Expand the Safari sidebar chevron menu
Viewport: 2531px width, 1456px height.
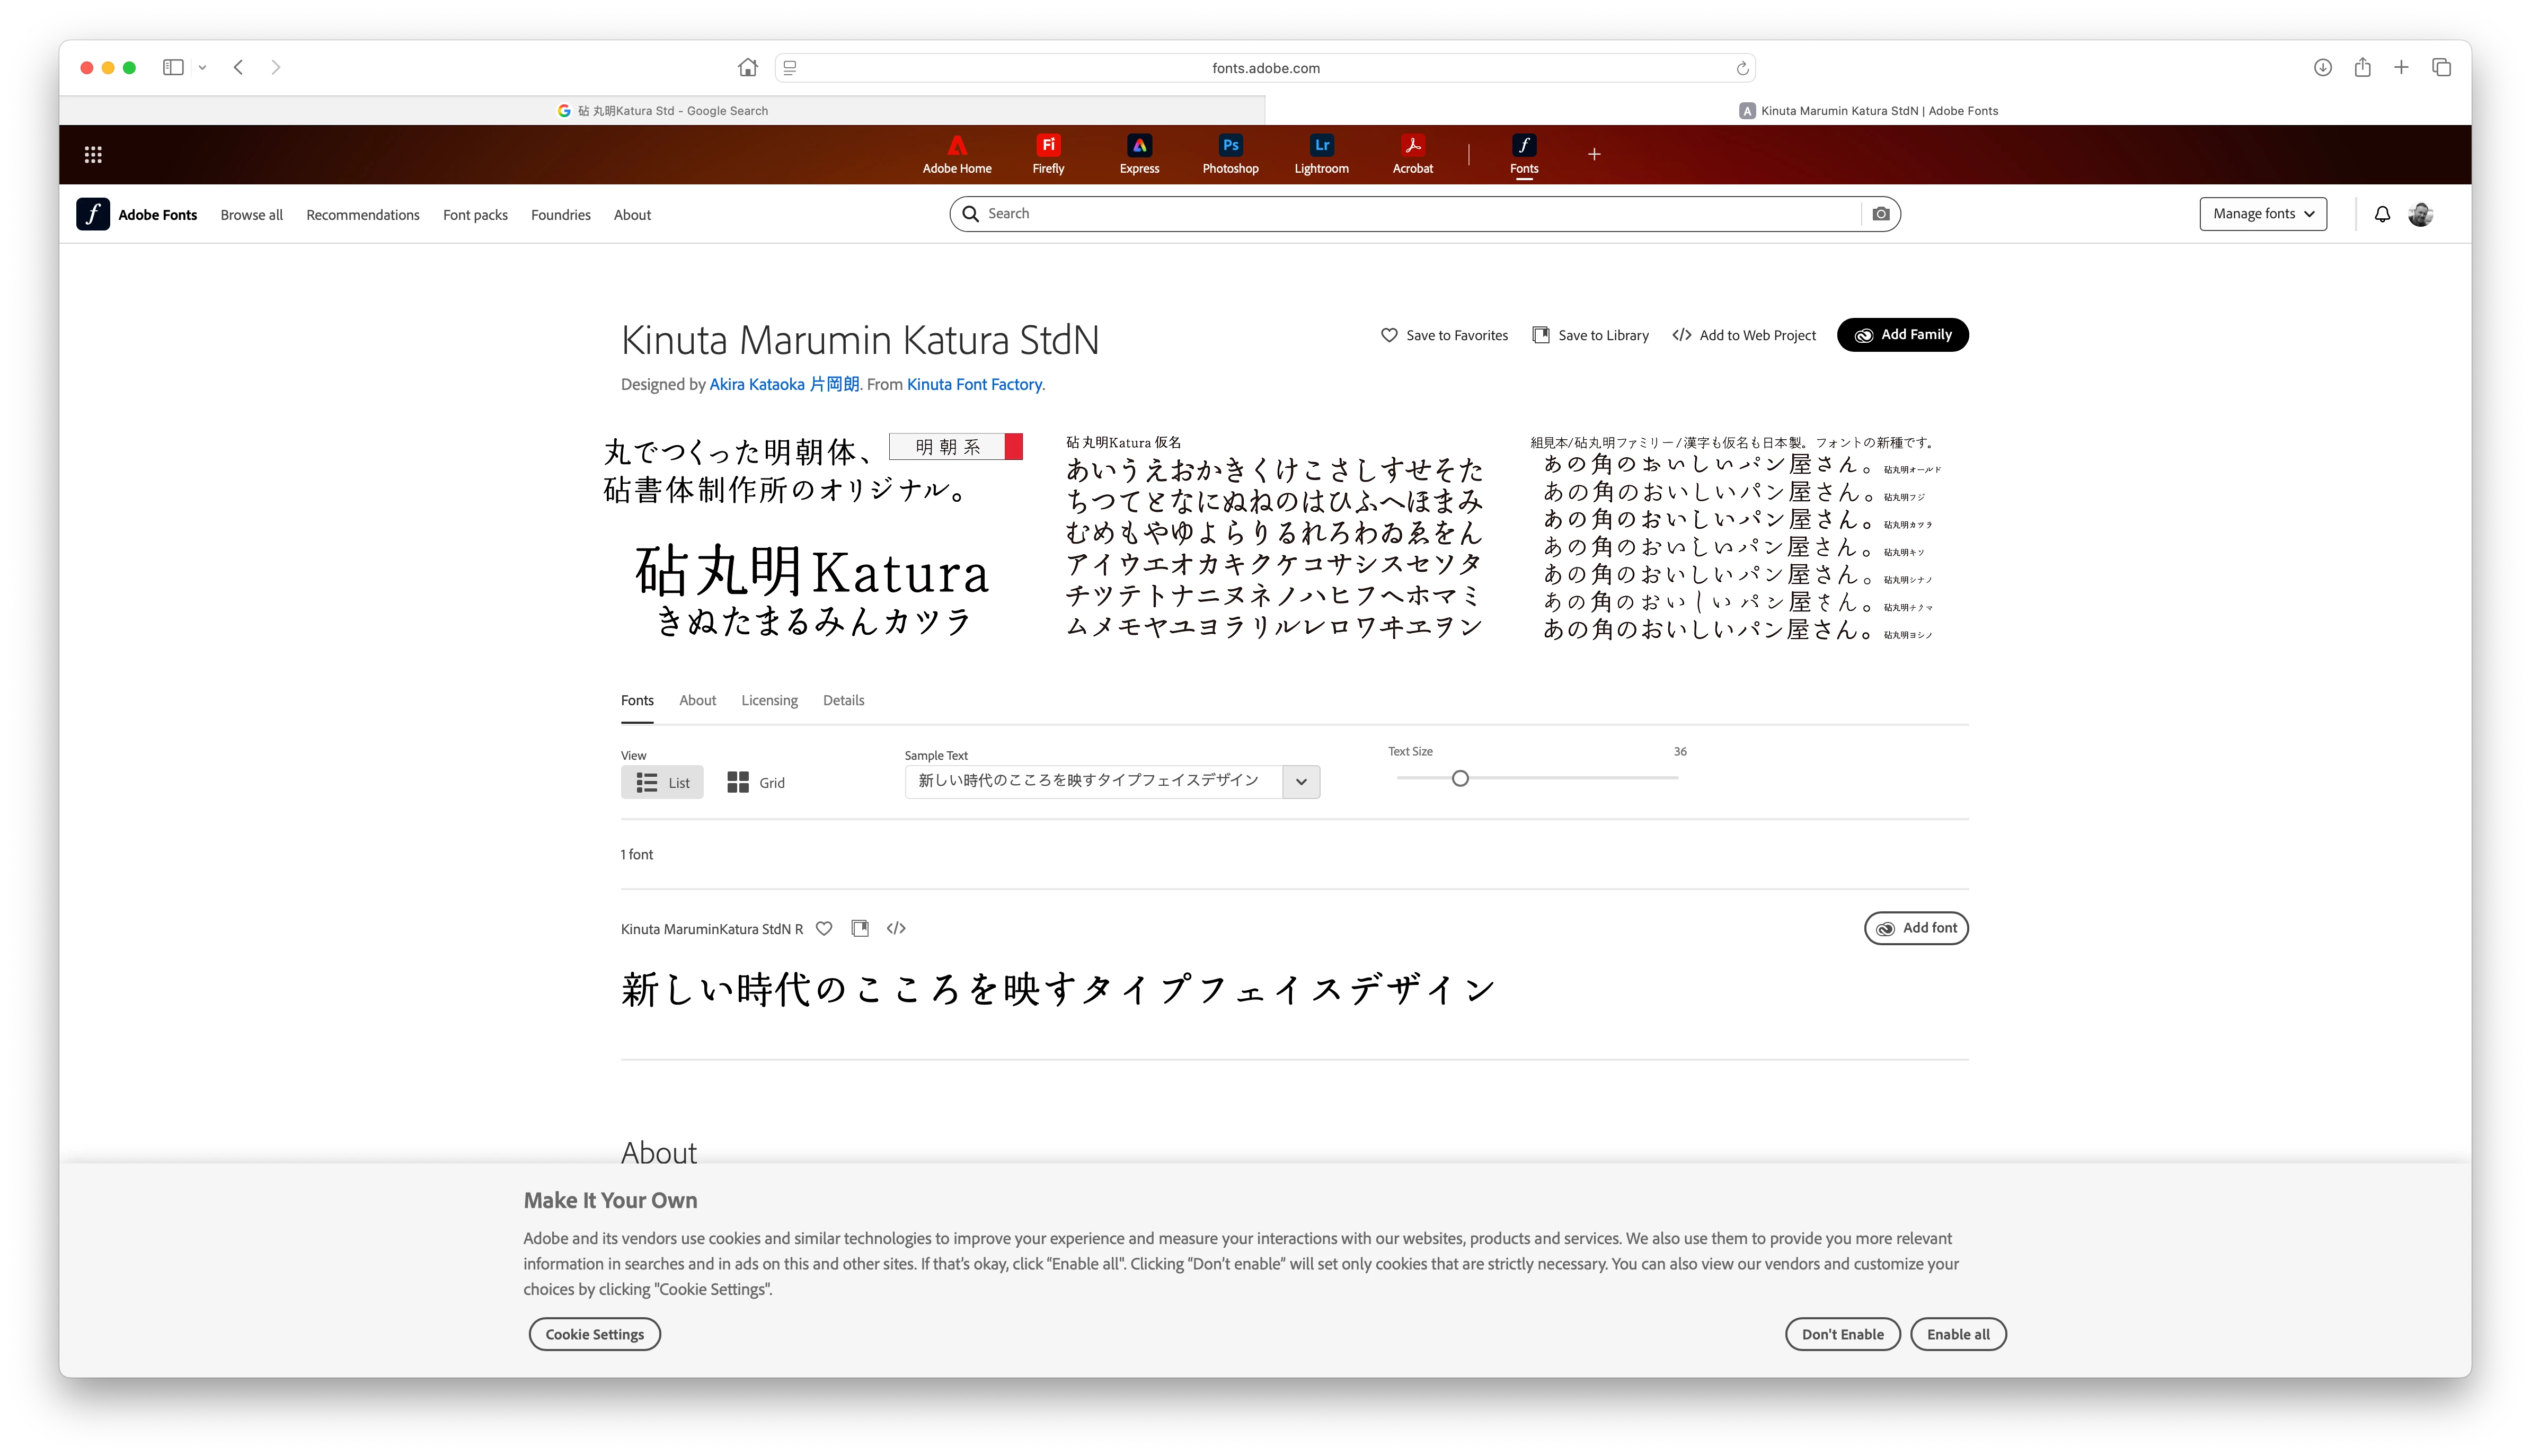[x=202, y=68]
